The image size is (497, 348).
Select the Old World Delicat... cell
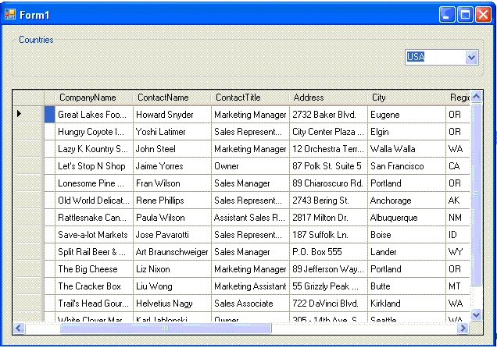94,201
